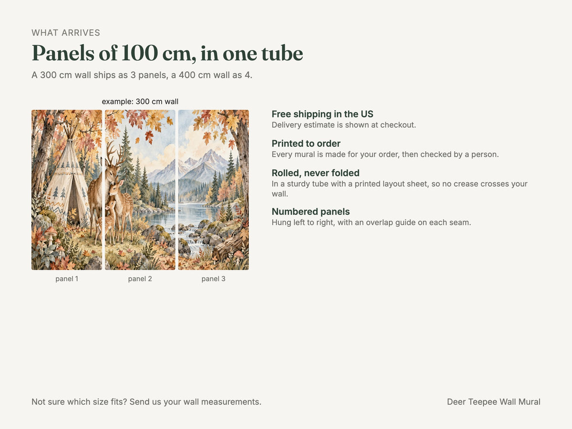Click the 'Rolled, never folded' heading
The height and width of the screenshot is (429, 572).
[316, 173]
